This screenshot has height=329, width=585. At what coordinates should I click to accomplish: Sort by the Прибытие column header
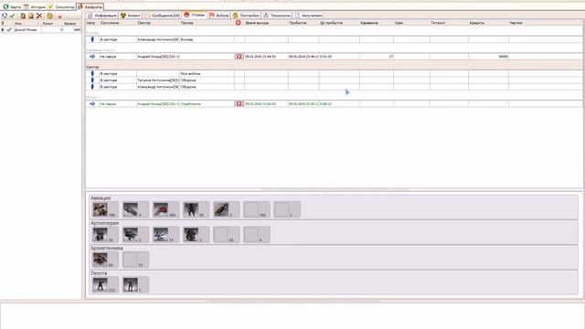(x=303, y=23)
